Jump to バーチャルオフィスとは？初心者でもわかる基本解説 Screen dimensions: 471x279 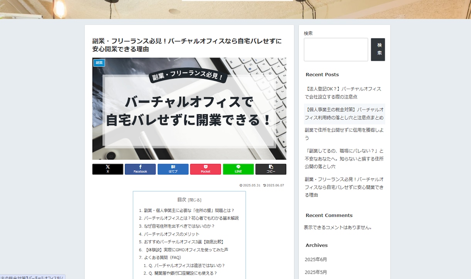[x=191, y=218]
